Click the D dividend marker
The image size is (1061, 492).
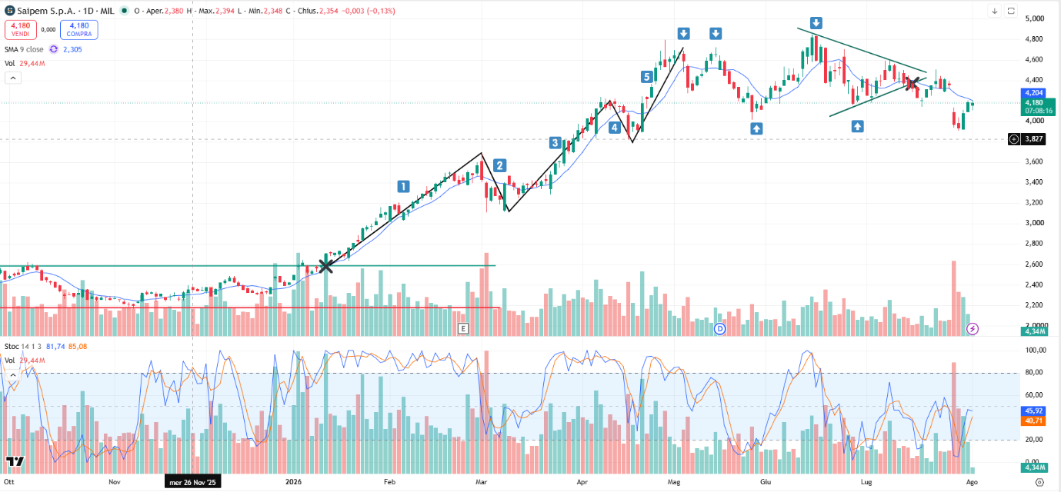[x=720, y=328]
